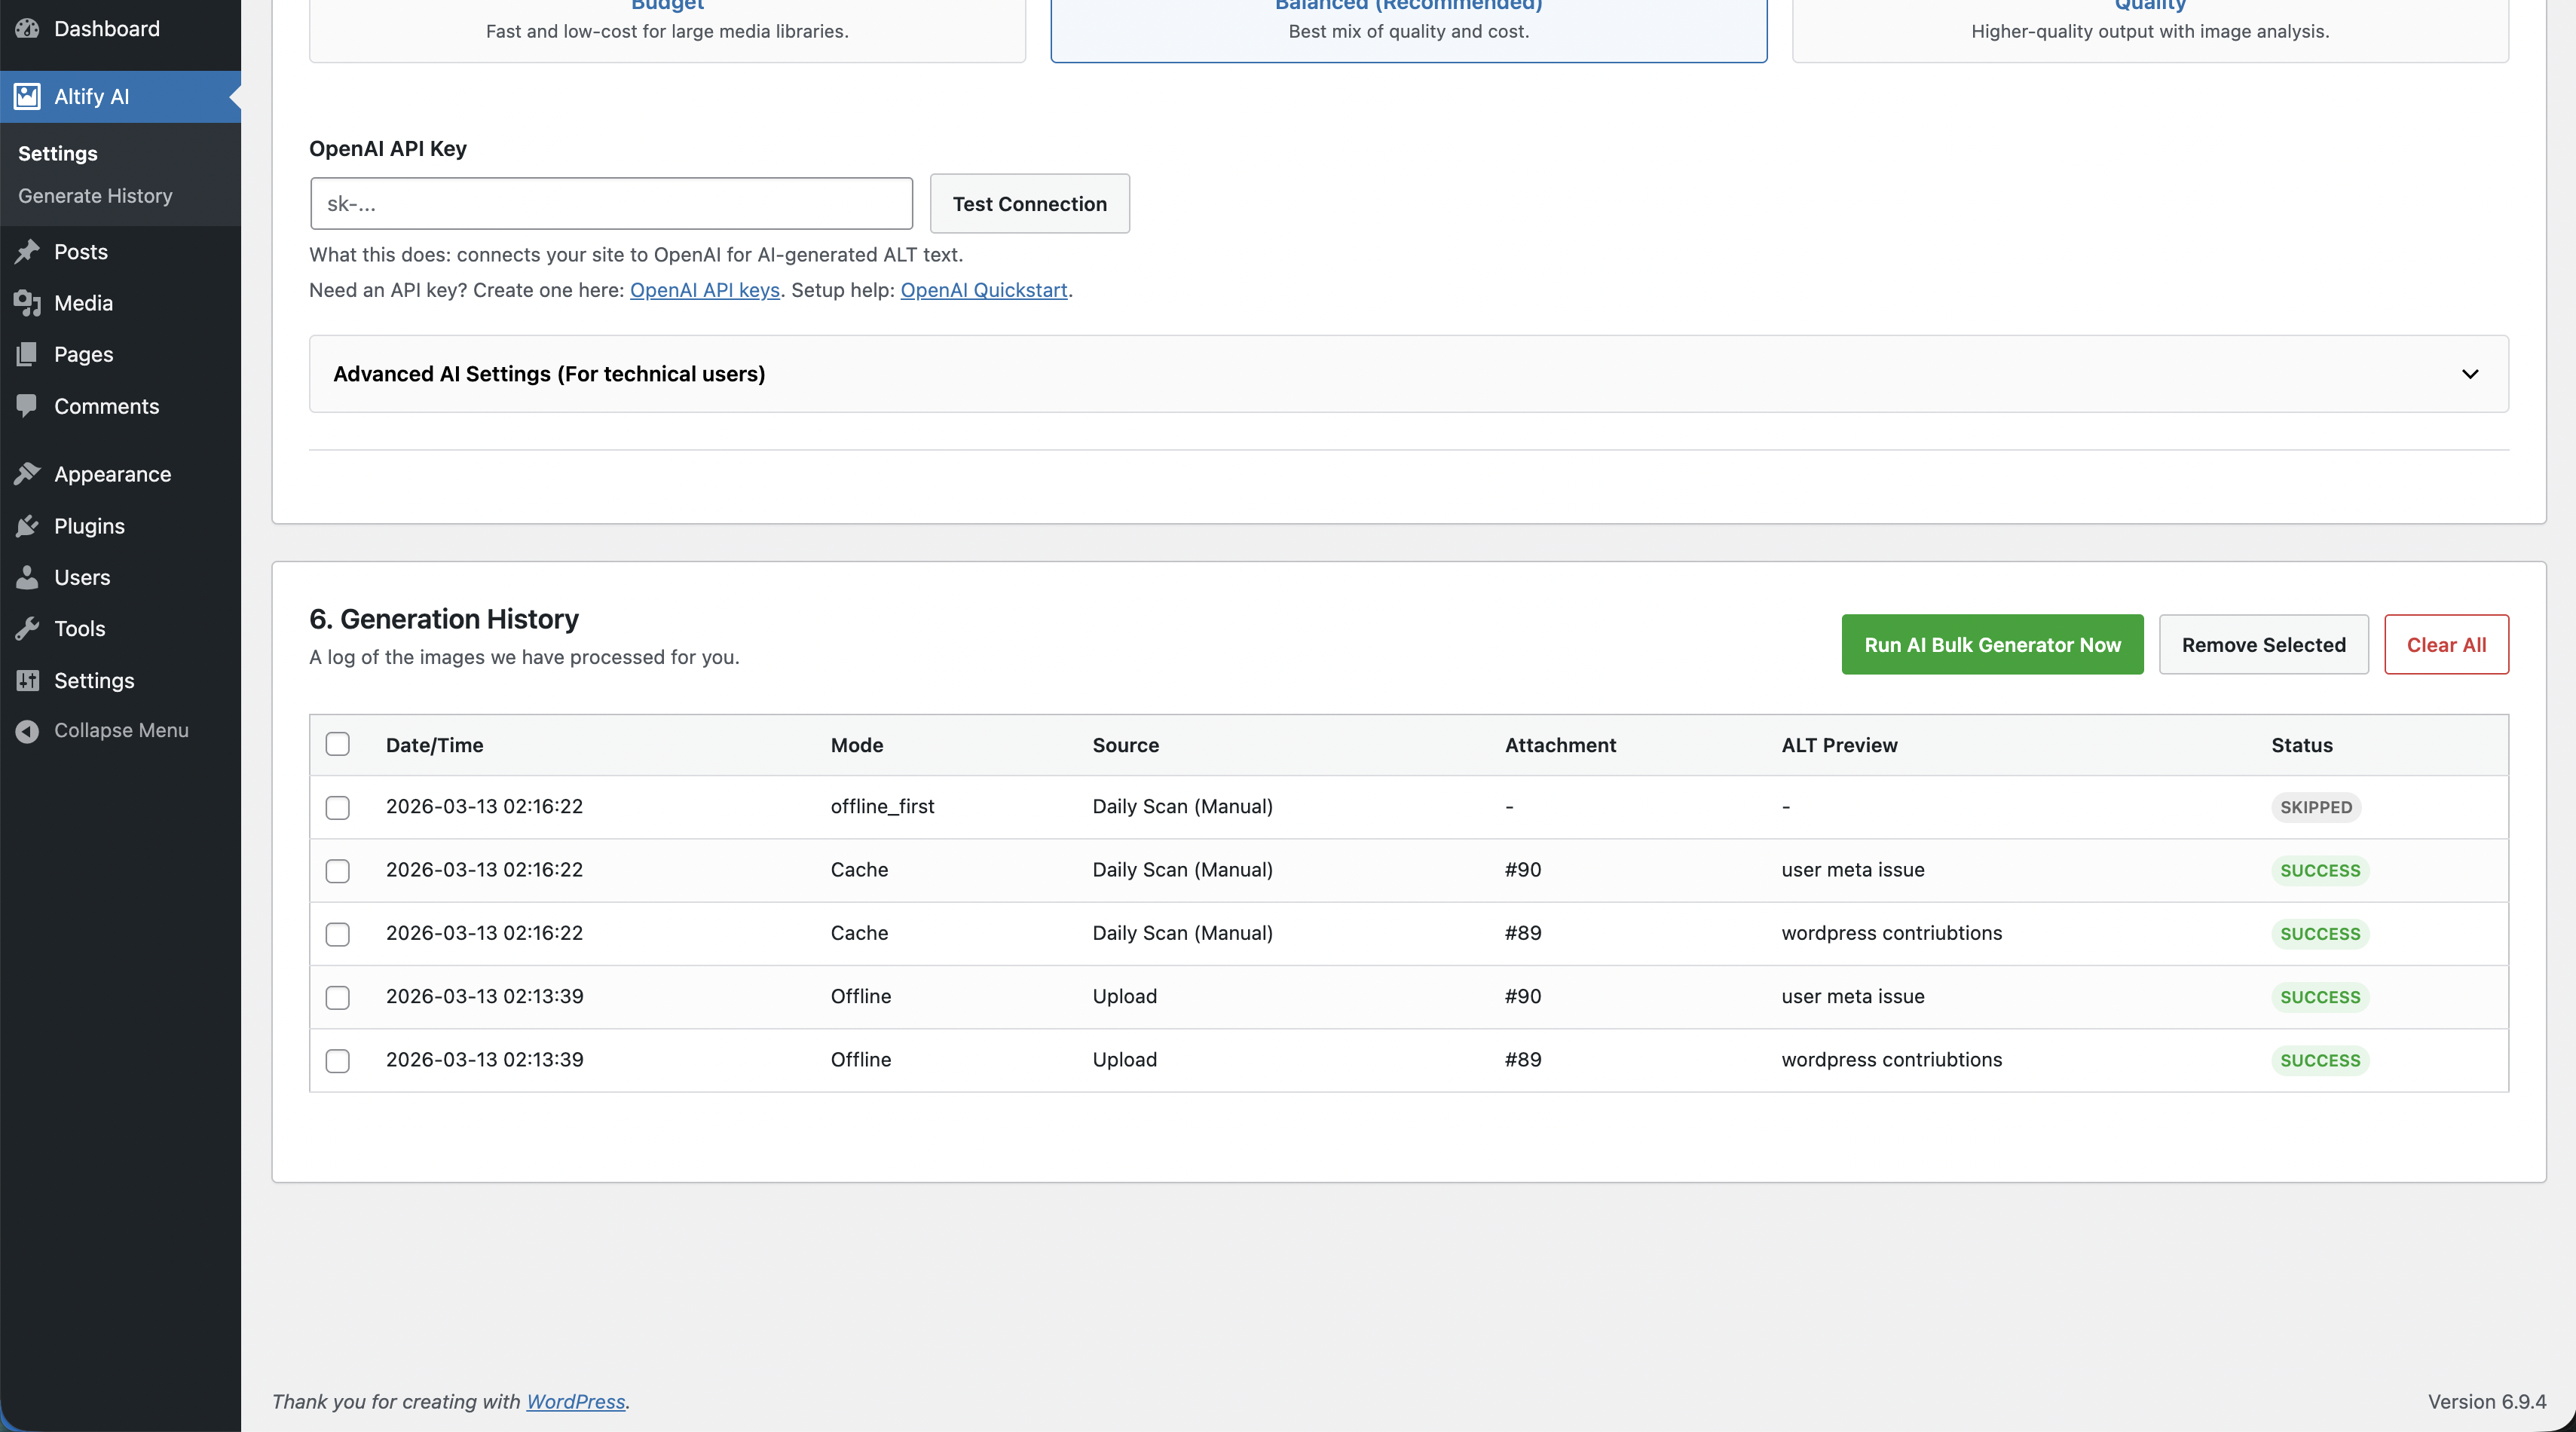The width and height of the screenshot is (2576, 1432).
Task: Open Users menu in sidebar
Action: point(82,577)
